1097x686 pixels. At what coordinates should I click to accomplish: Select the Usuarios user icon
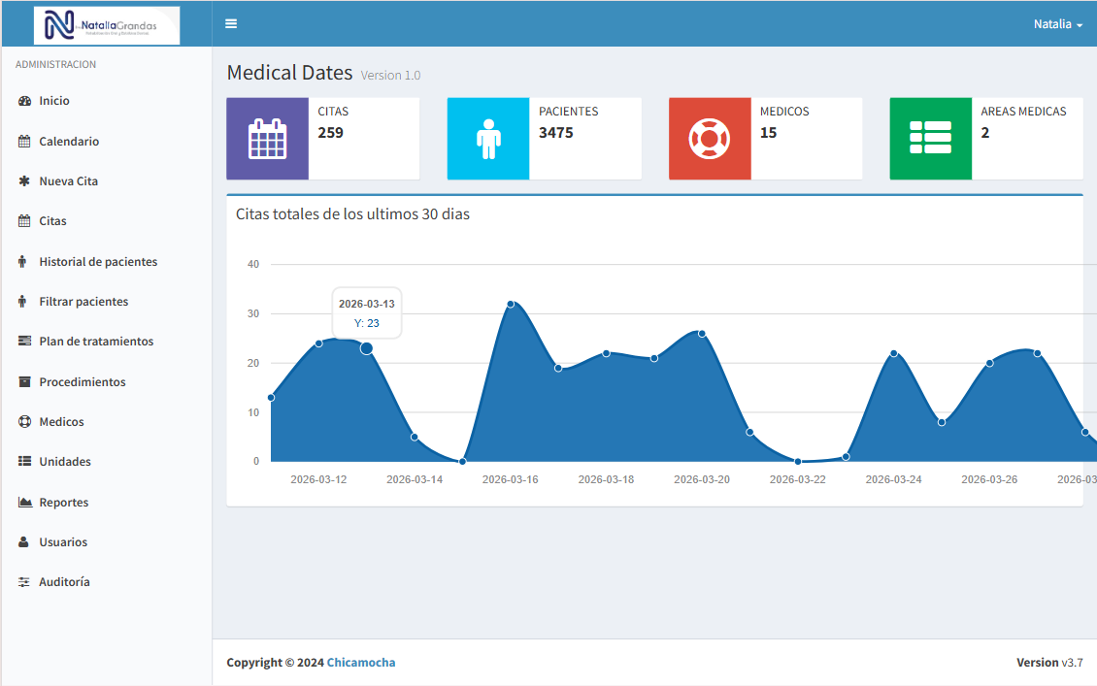pyautogui.click(x=23, y=541)
